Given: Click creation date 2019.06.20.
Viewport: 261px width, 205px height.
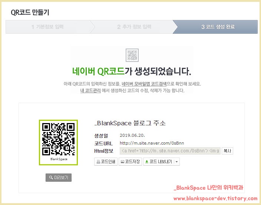Looking at the screenshot, I should click(x=132, y=135).
